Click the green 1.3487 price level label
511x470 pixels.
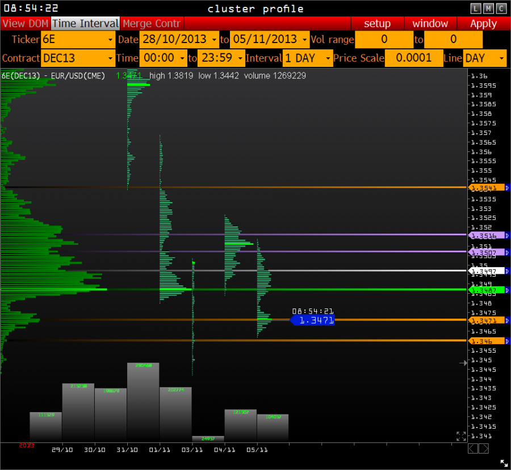click(487, 290)
